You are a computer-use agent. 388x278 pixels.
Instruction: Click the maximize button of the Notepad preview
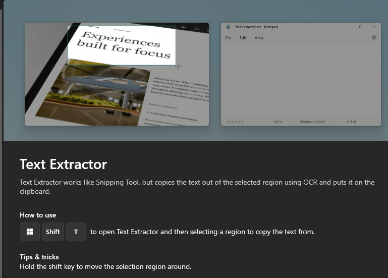(361, 27)
